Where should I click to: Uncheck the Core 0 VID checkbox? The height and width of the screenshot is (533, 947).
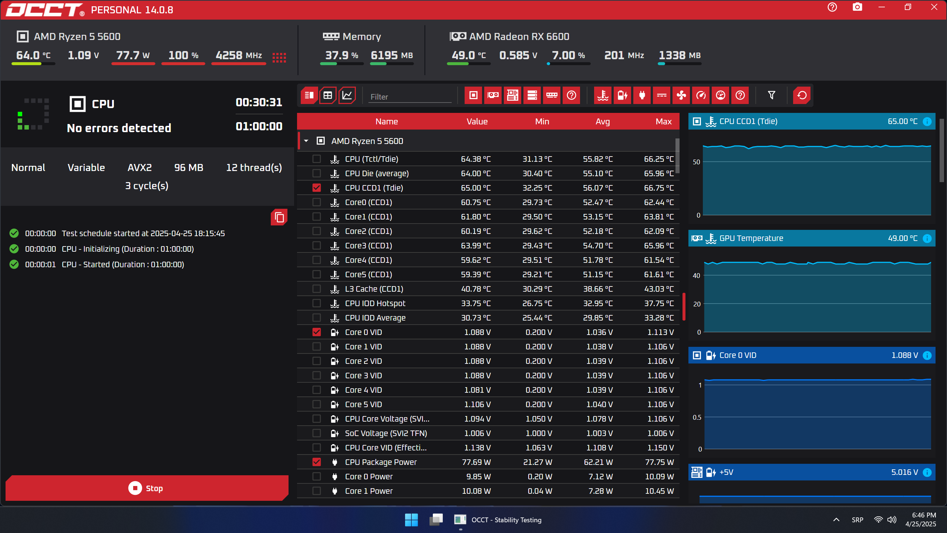point(317,332)
